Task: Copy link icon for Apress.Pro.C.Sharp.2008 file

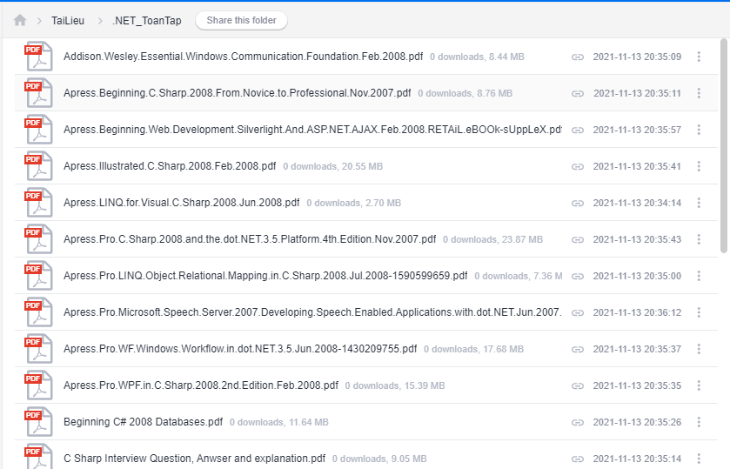Action: click(x=578, y=240)
